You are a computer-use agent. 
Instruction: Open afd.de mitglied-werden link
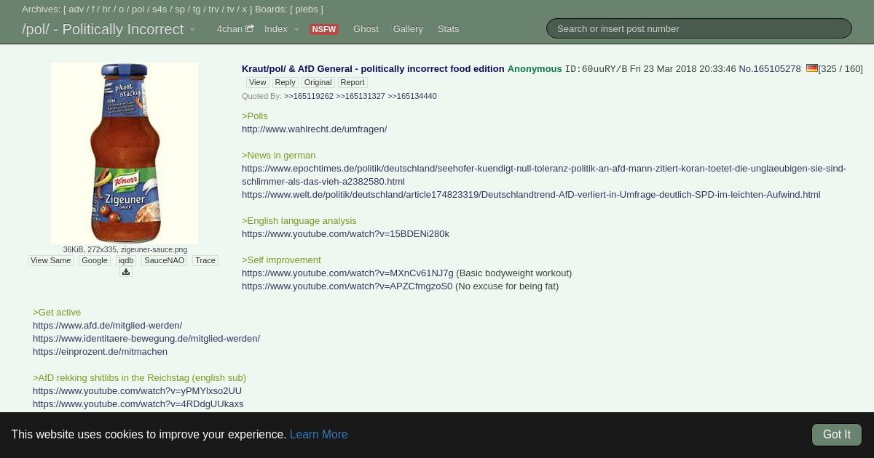pos(108,325)
